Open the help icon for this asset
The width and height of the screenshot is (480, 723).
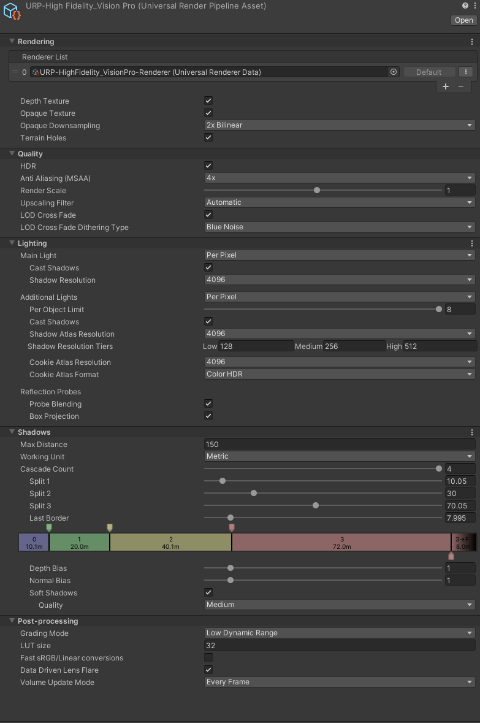pyautogui.click(x=464, y=6)
